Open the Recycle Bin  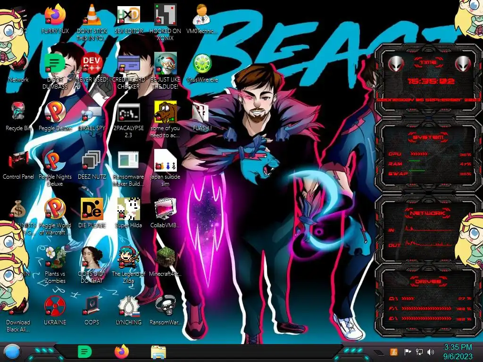18,111
